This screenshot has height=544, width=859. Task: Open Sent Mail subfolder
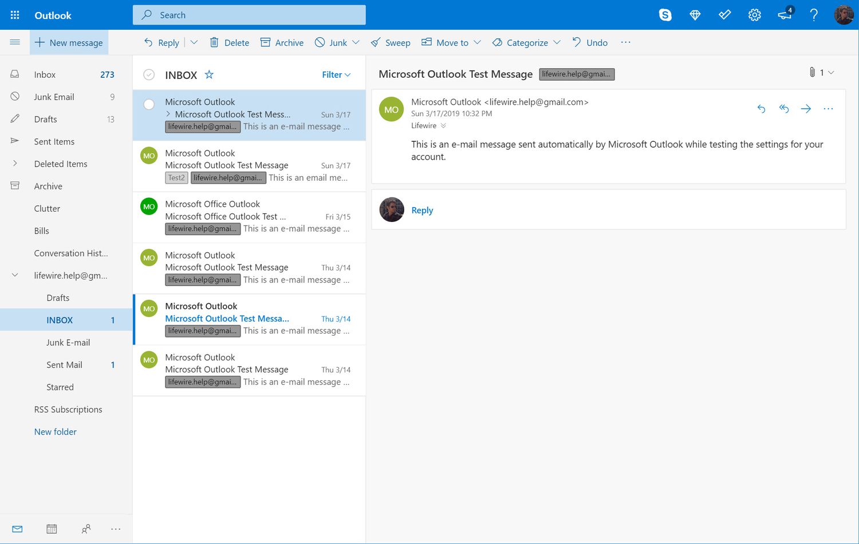pos(66,364)
